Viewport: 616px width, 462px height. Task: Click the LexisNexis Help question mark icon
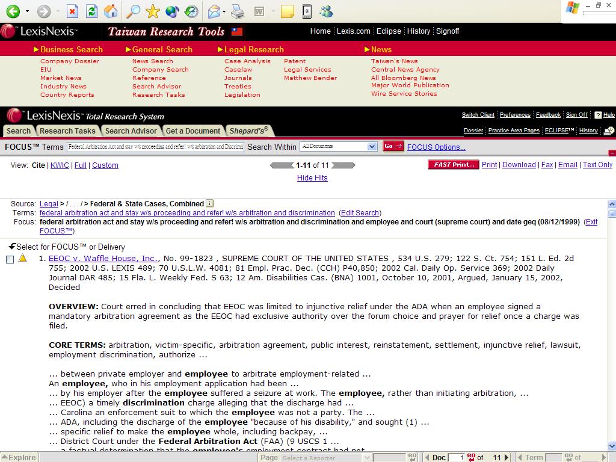pos(598,115)
